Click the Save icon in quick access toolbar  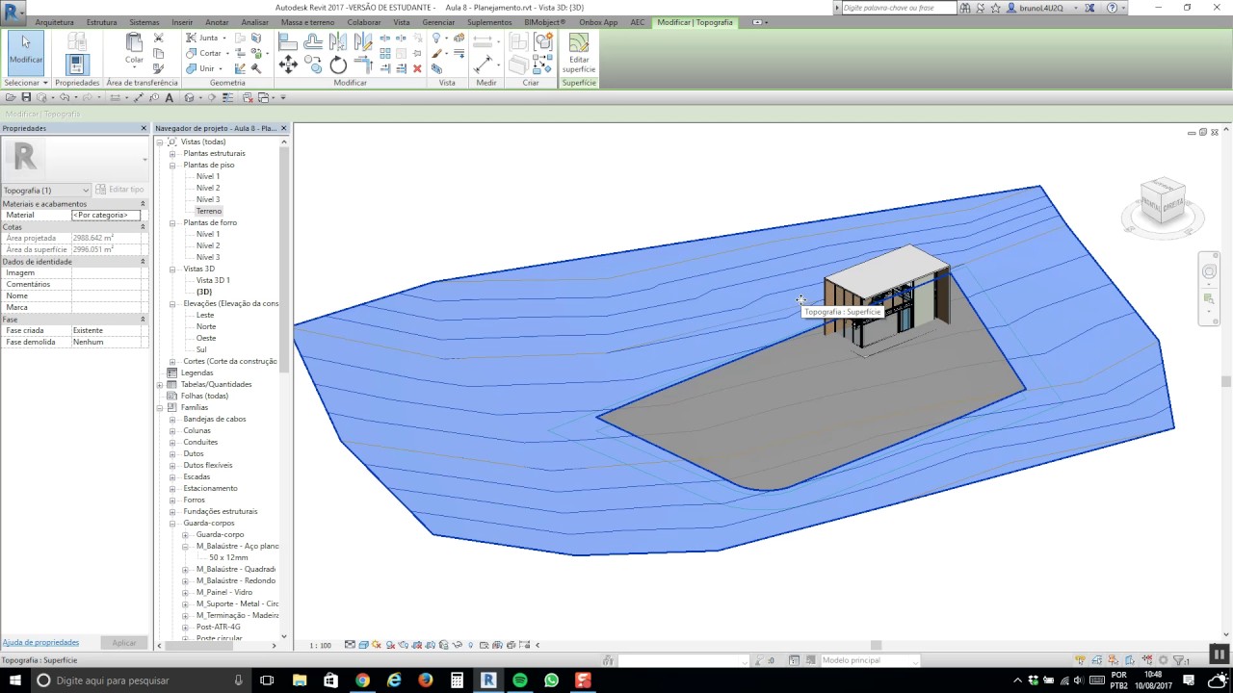26,97
